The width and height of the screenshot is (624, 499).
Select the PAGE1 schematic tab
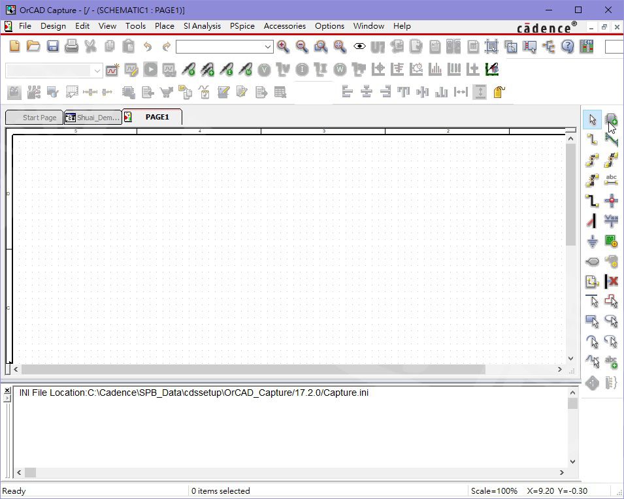[x=152, y=117]
